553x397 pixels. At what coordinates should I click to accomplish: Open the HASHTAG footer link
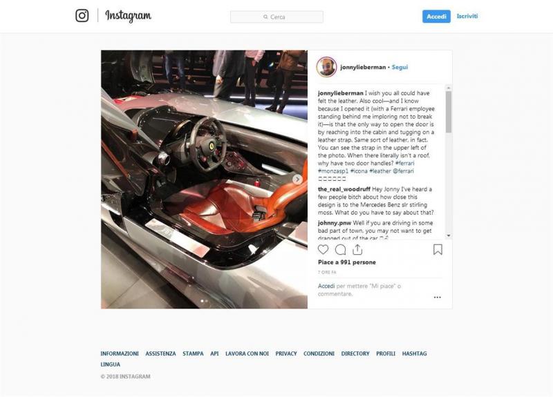[x=414, y=354]
